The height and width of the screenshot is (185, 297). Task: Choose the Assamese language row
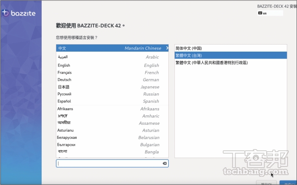pyautogui.click(x=112, y=123)
